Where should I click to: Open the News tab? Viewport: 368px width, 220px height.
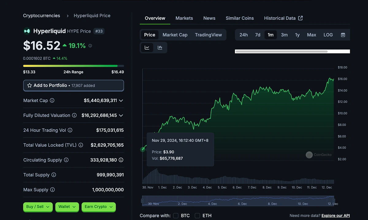pyautogui.click(x=209, y=18)
